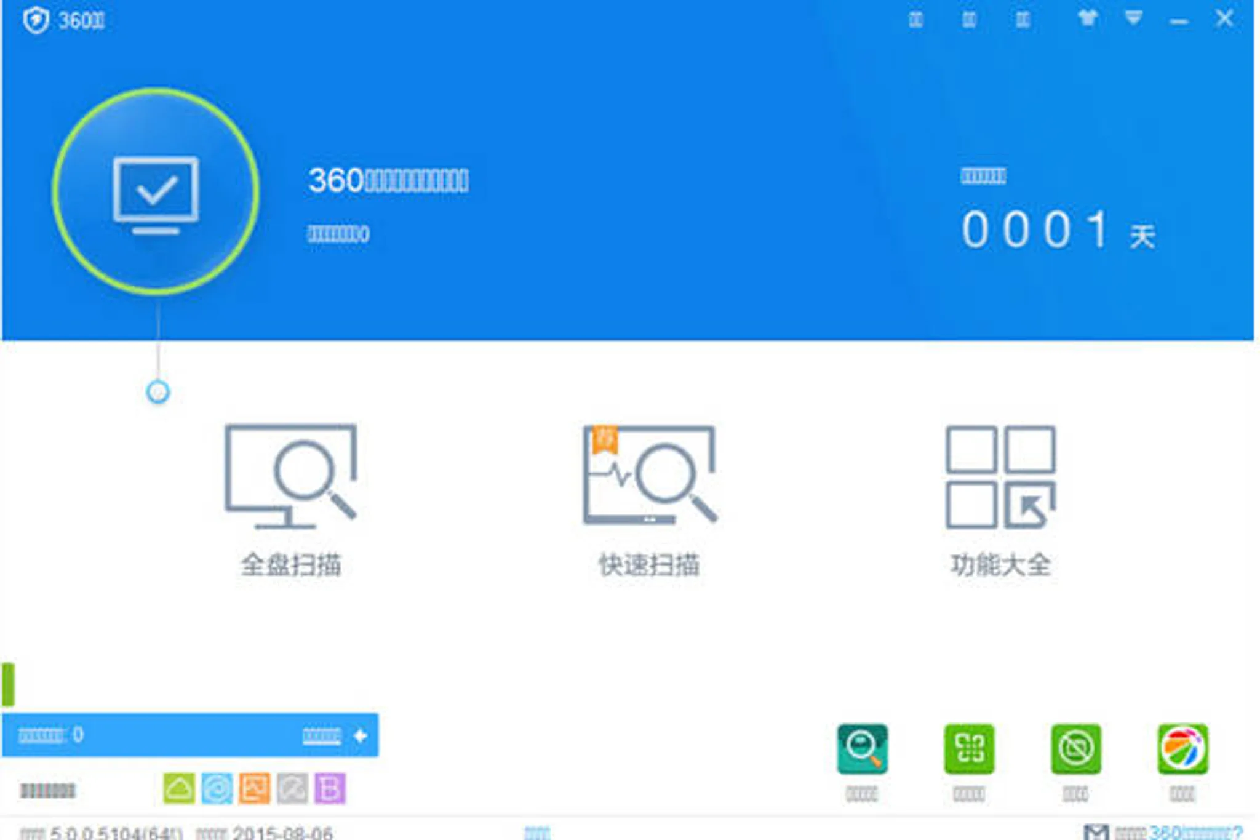Click the white star icon in blue bar
This screenshot has width=1260, height=840.
361,735
